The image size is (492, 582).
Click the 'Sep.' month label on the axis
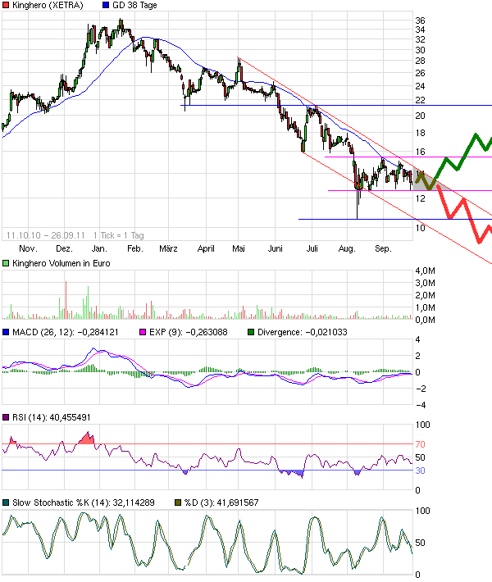coord(383,248)
